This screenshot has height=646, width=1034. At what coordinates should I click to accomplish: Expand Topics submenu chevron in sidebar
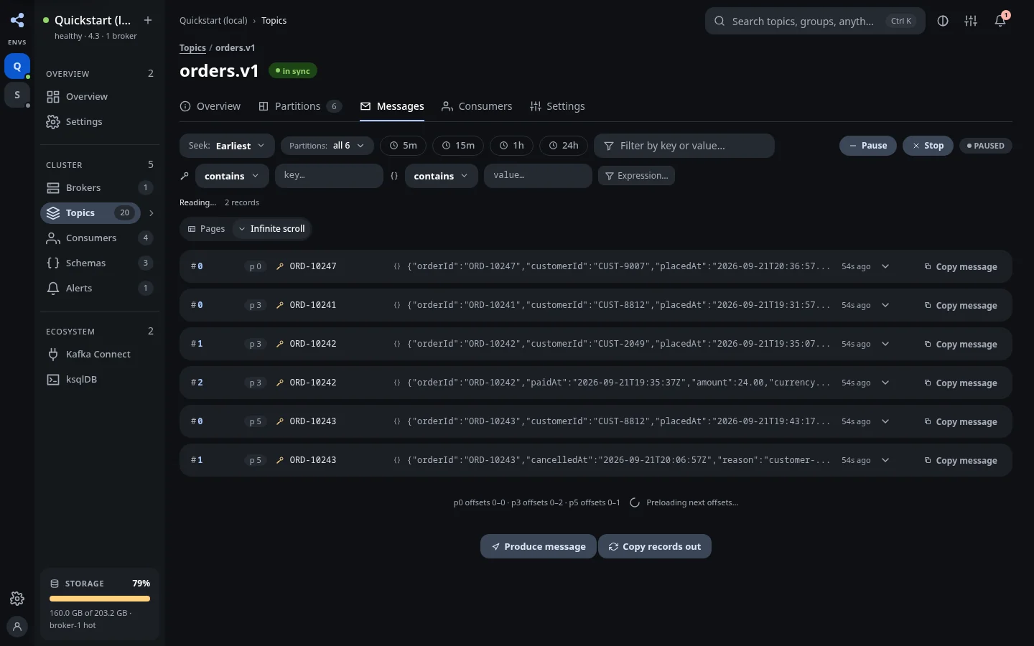click(151, 213)
